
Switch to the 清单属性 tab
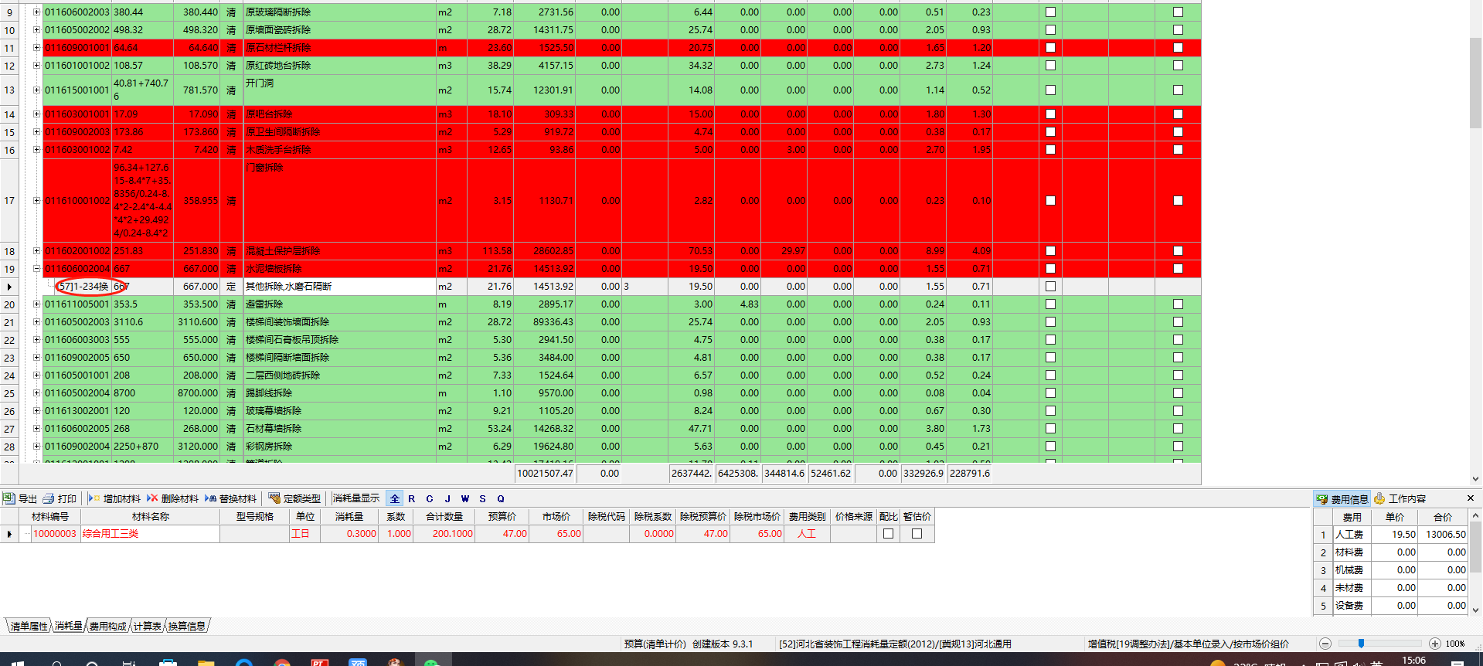click(x=29, y=626)
